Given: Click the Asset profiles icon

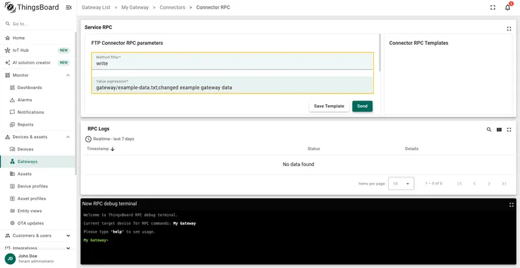Looking at the screenshot, I should point(12,199).
